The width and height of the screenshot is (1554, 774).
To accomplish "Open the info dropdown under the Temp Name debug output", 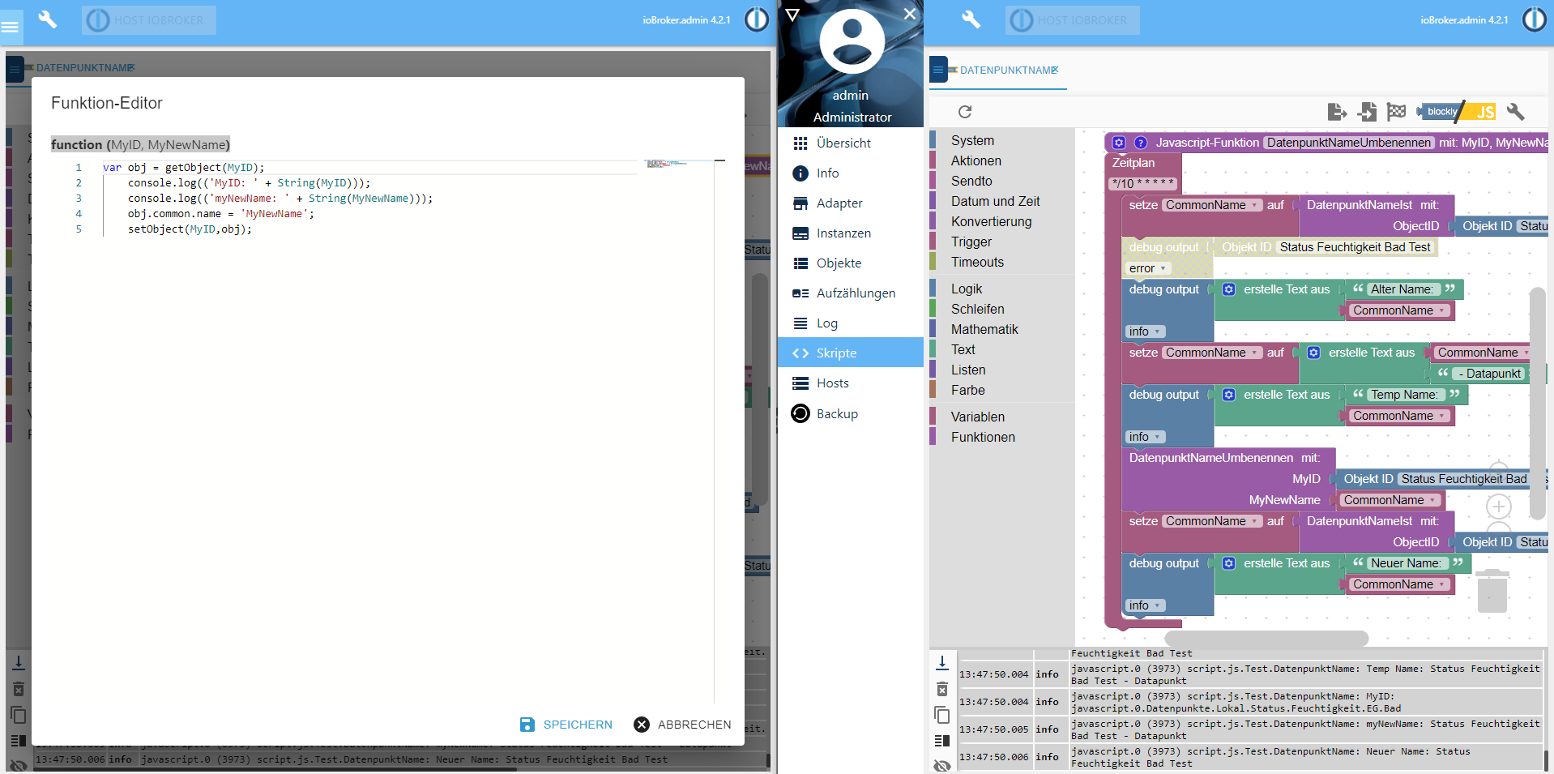I will tap(1145, 437).
